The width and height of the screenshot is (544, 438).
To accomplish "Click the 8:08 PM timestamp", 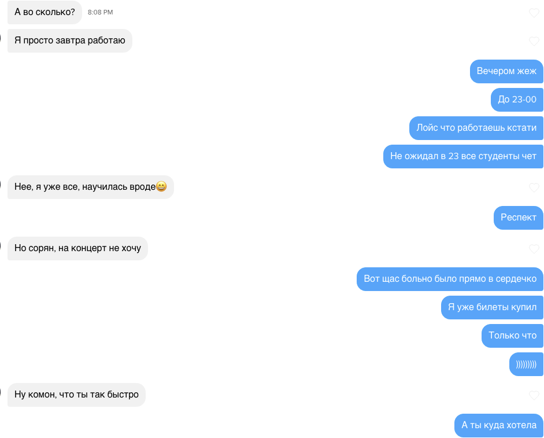I will (x=100, y=12).
